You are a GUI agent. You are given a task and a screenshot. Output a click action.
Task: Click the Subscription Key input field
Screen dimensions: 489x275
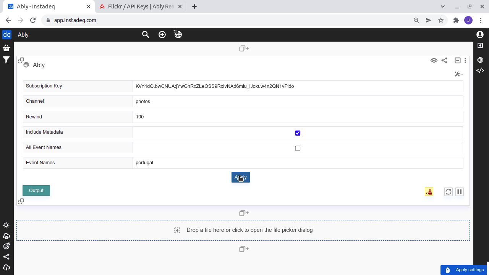pyautogui.click(x=298, y=86)
